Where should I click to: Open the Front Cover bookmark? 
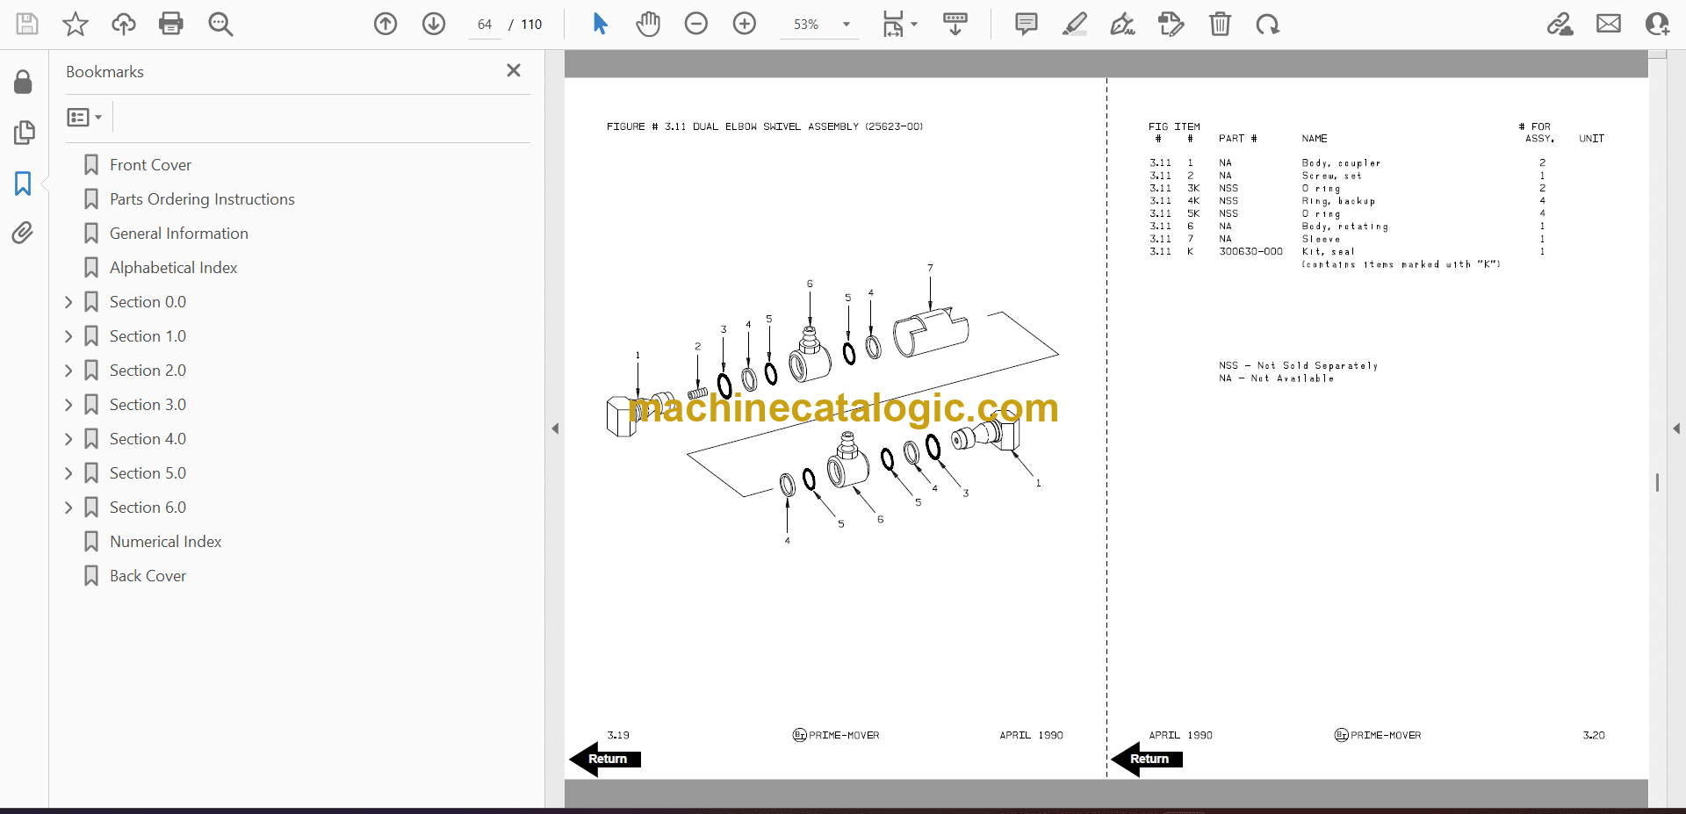click(x=150, y=165)
